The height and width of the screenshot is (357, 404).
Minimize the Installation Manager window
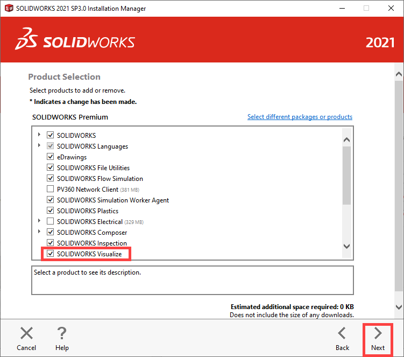tap(342, 8)
